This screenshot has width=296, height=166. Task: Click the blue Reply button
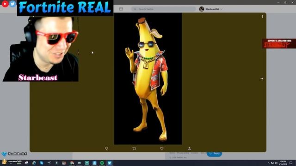coord(214,154)
